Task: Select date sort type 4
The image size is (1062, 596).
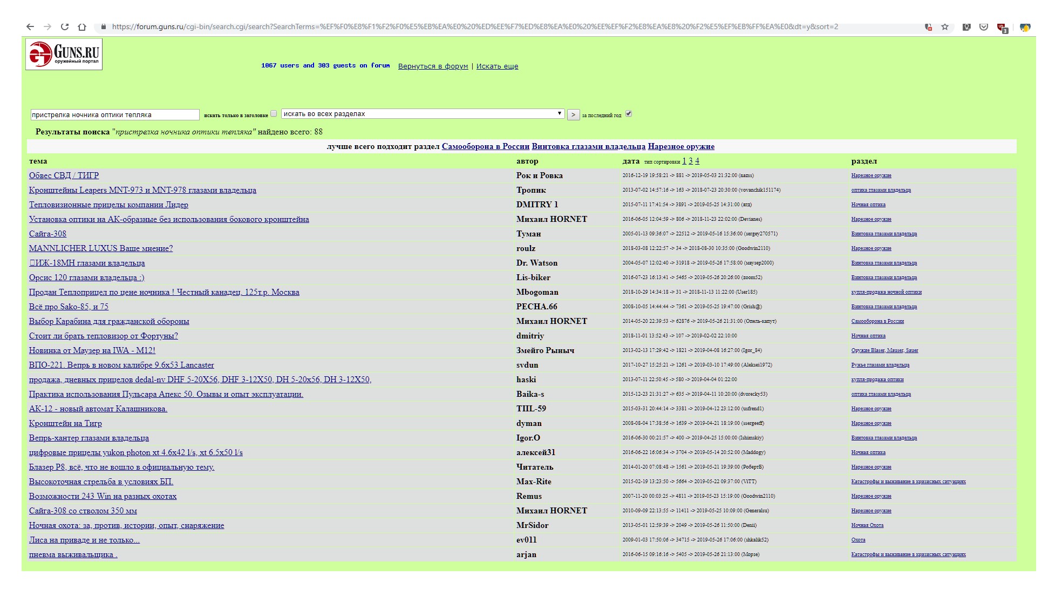Action: click(x=697, y=161)
